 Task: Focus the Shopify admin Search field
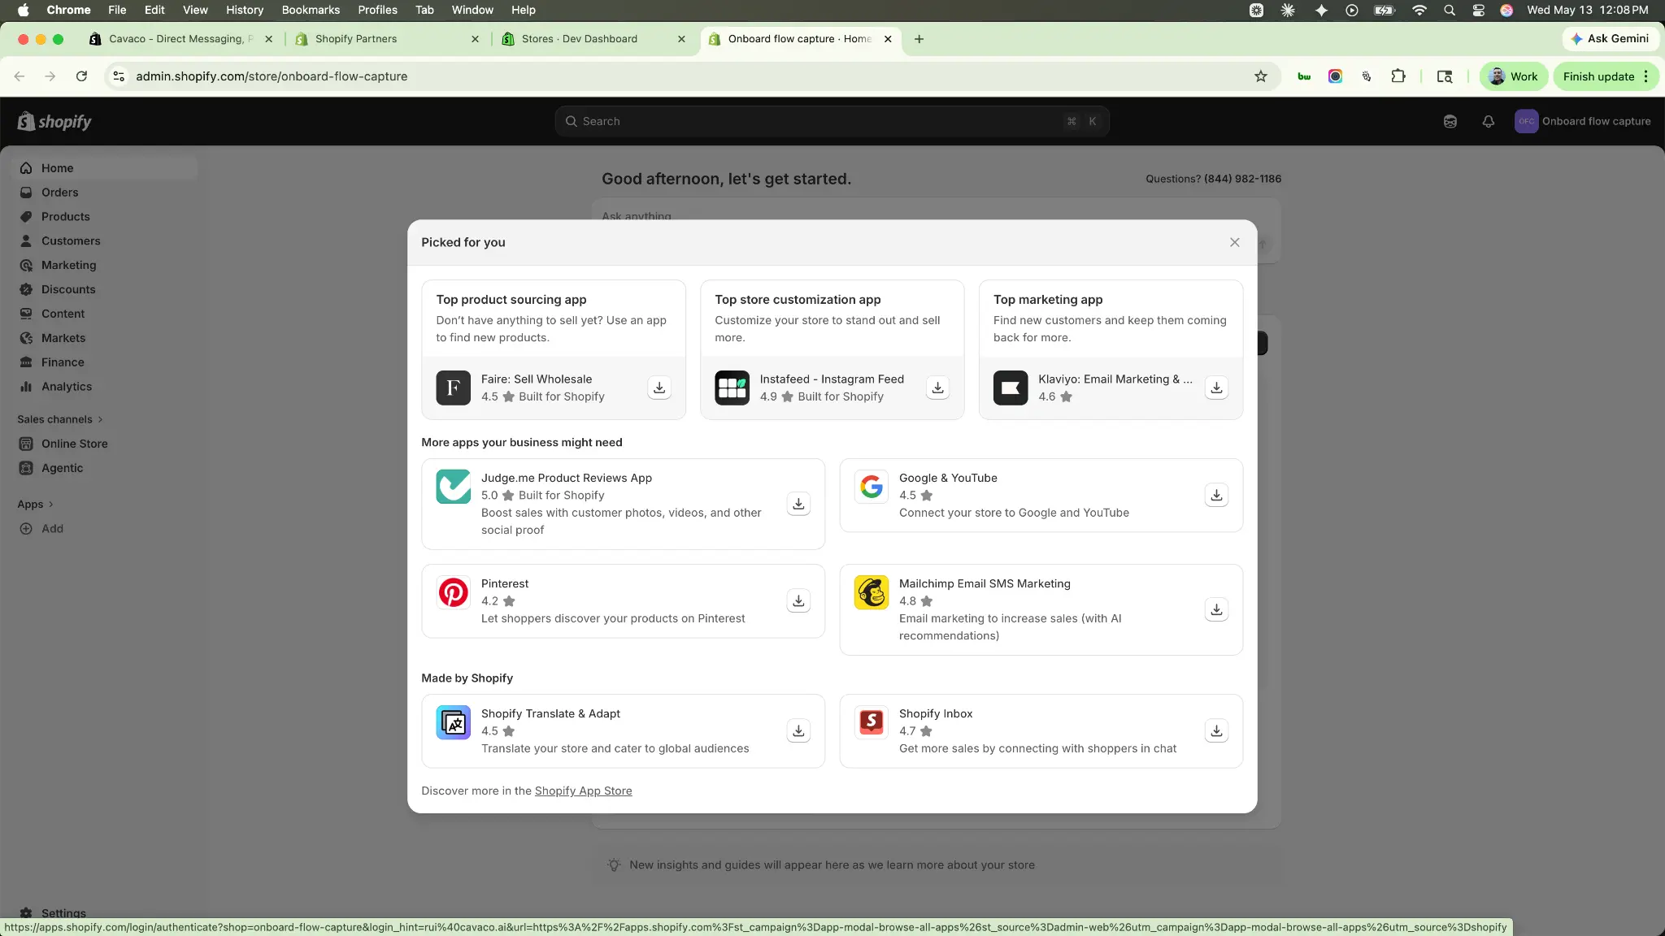(832, 121)
